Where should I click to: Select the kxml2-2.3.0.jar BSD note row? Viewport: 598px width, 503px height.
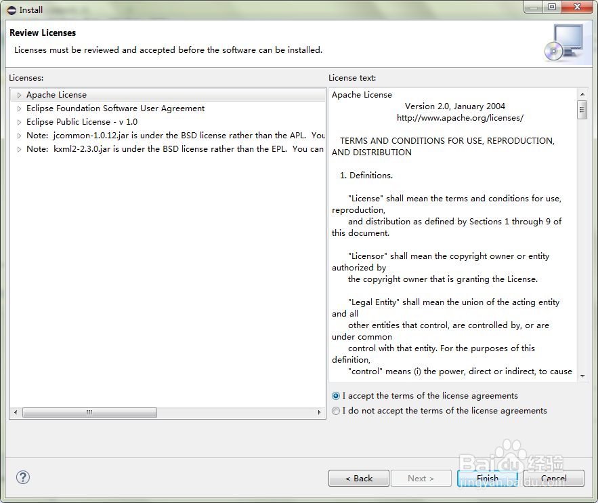tap(168, 149)
